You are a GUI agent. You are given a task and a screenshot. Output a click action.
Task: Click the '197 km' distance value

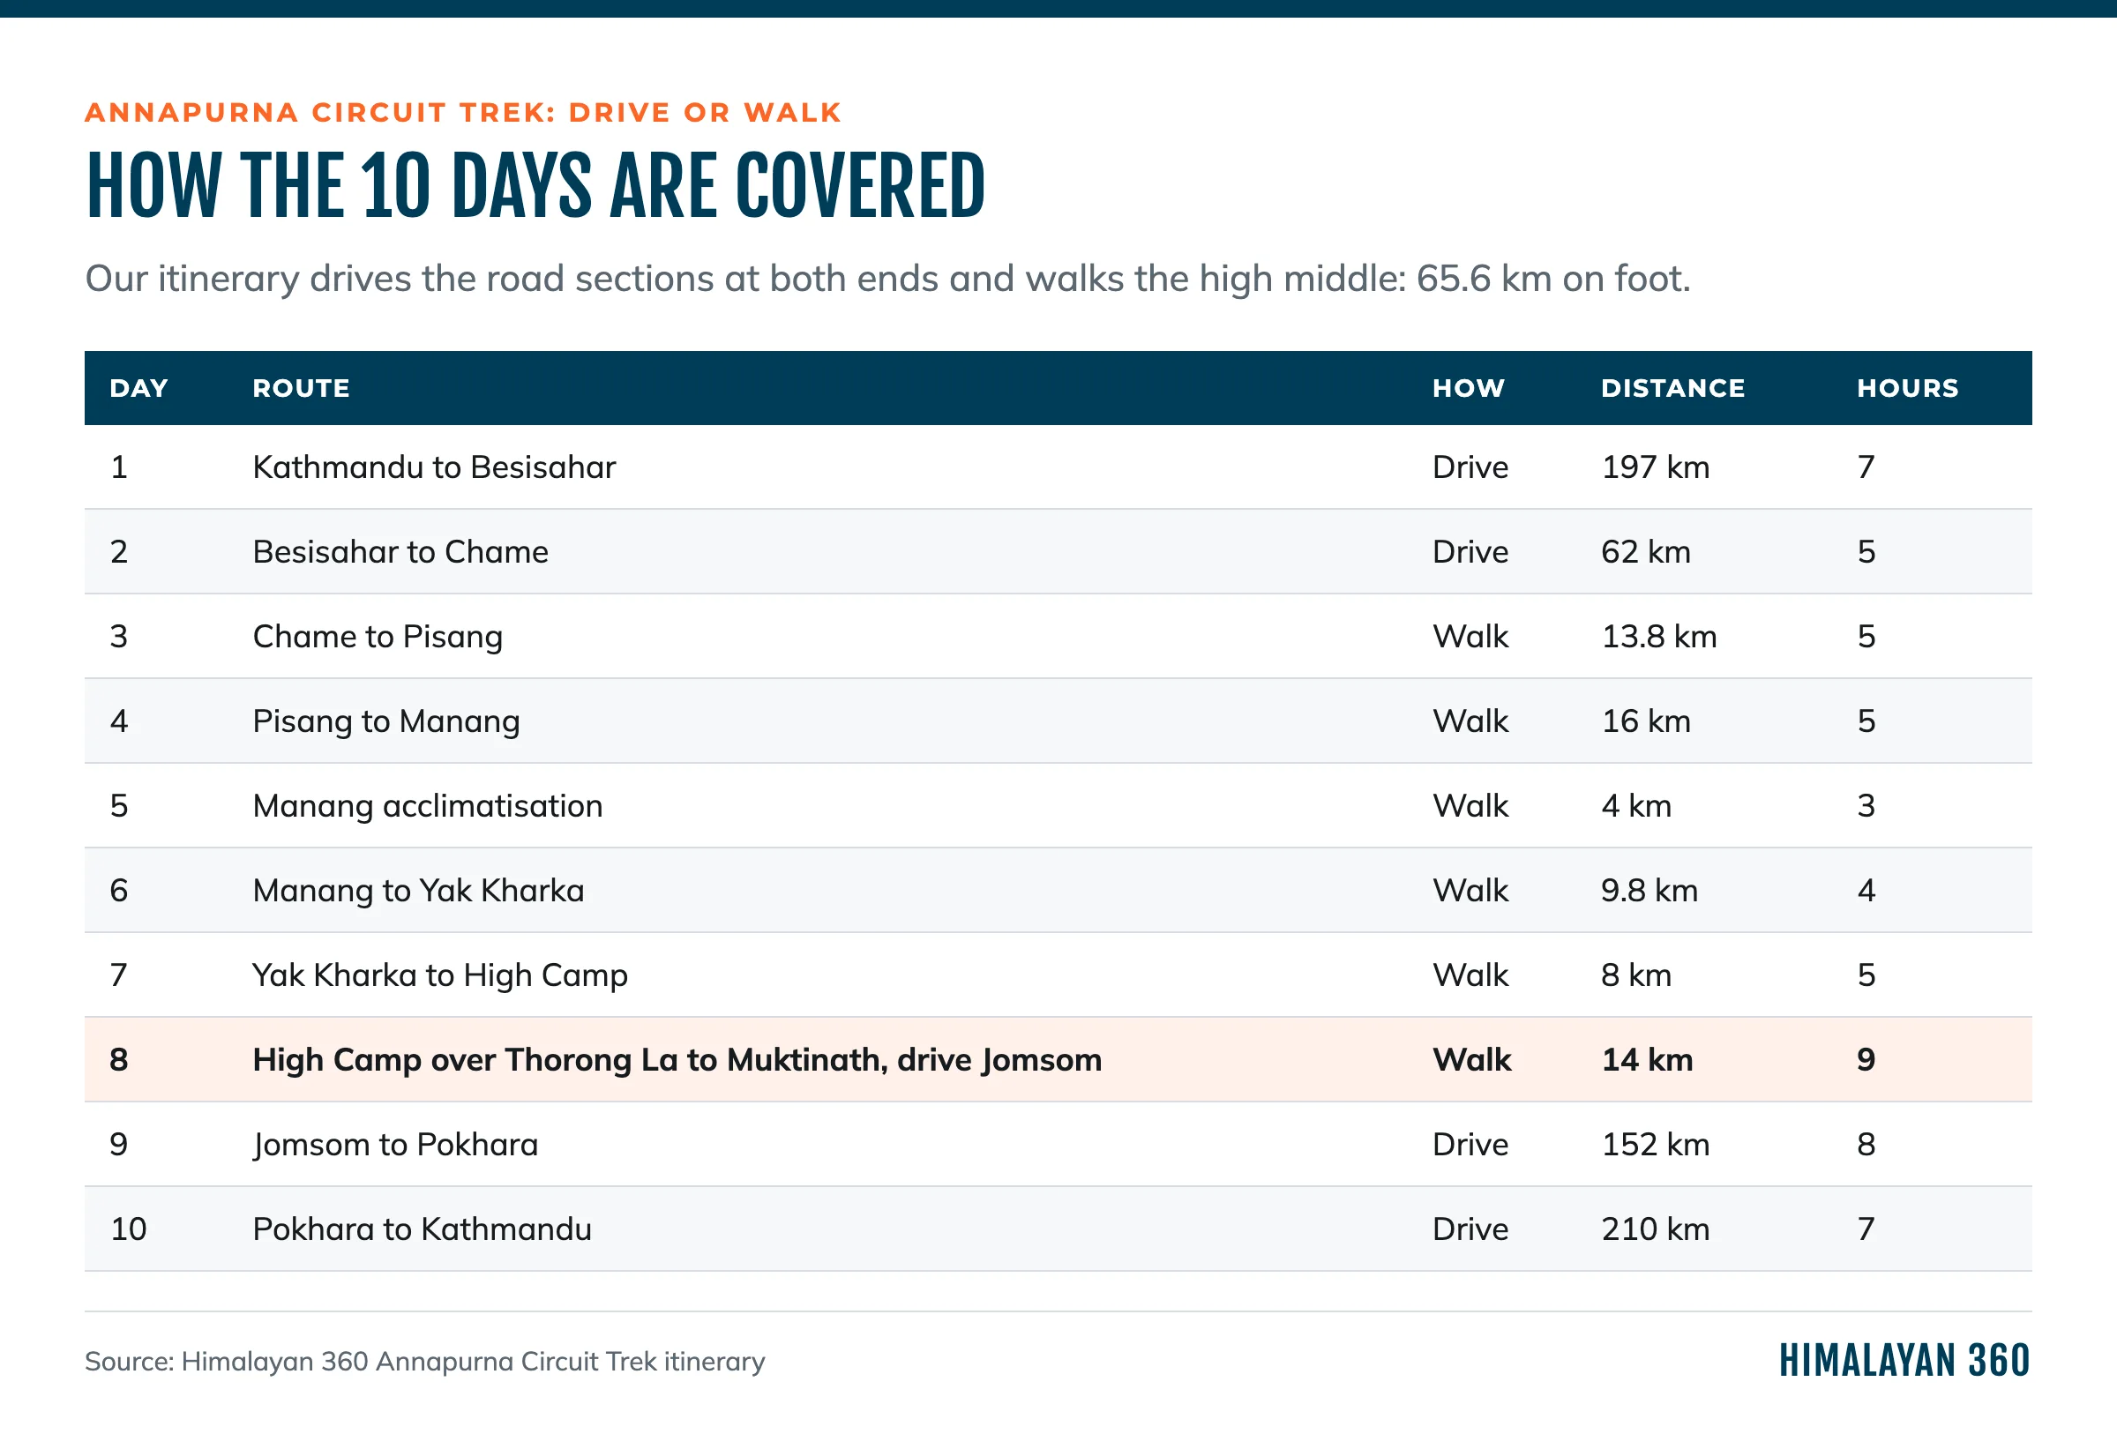[1655, 467]
